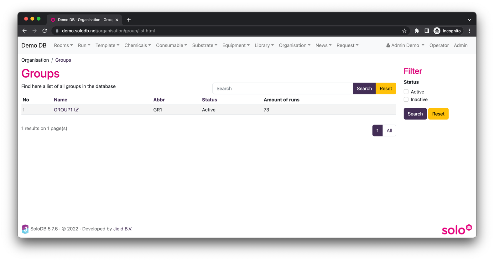Click the GR1 abbreviation cell
494x261 pixels.
pyautogui.click(x=158, y=110)
